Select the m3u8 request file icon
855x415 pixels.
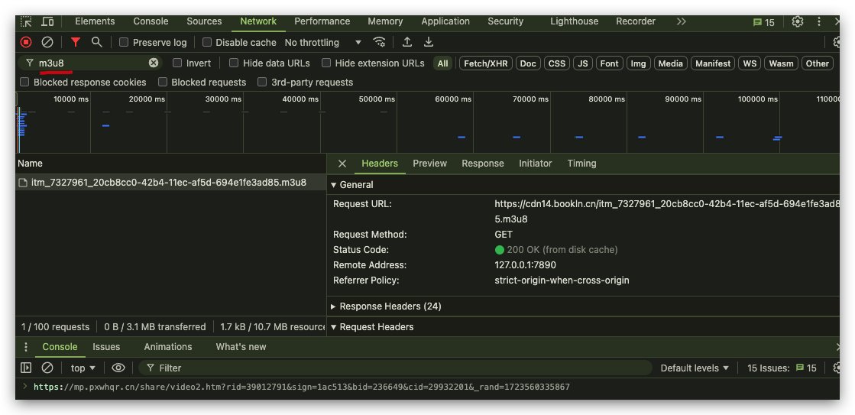point(23,183)
